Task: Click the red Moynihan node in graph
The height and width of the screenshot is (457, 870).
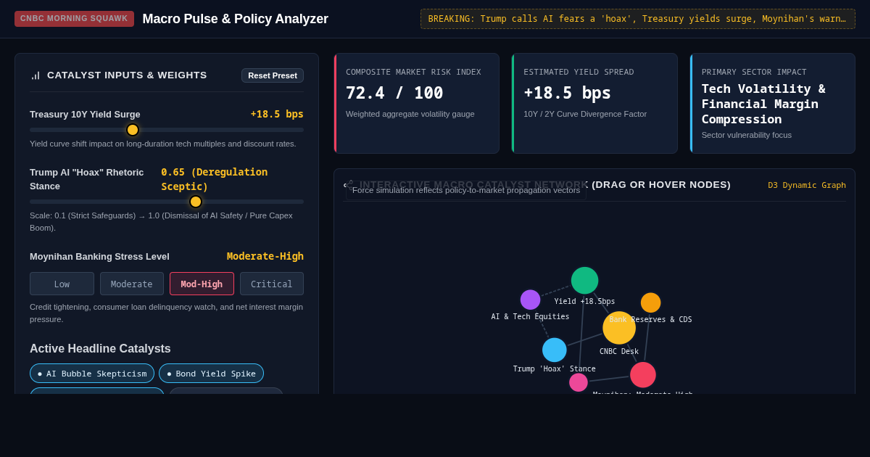Action: (x=643, y=375)
